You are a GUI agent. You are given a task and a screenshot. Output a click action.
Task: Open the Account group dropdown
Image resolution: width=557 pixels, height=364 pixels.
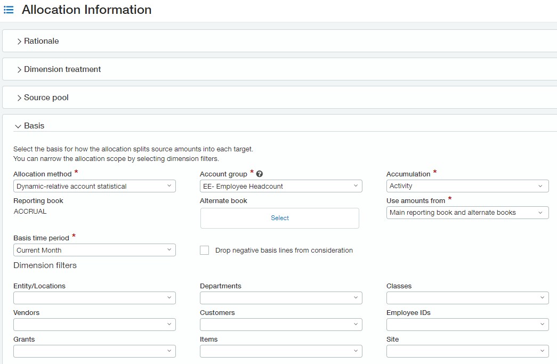click(281, 186)
